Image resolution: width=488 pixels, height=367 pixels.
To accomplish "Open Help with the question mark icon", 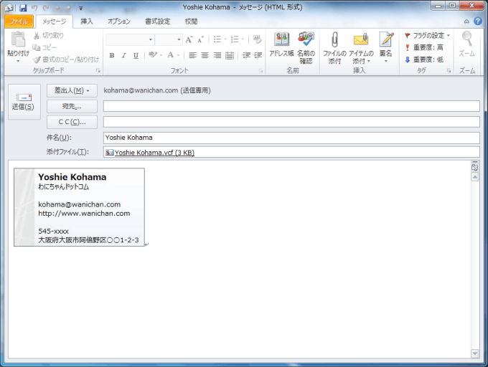I will pyautogui.click(x=478, y=21).
